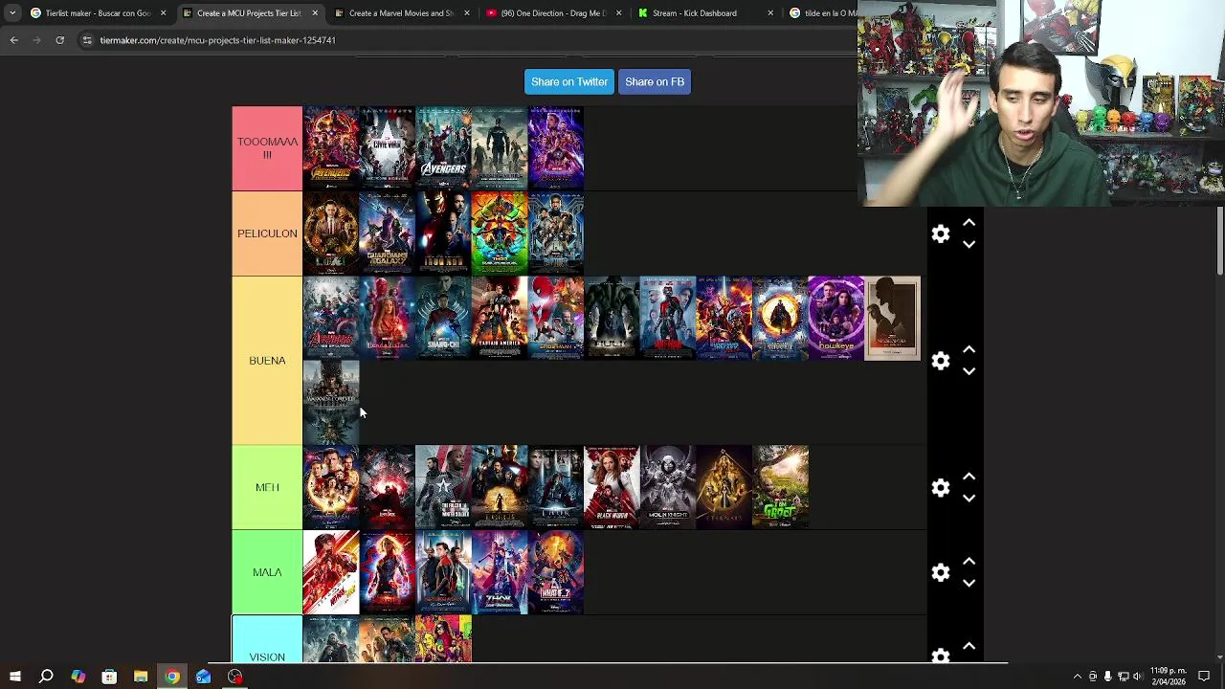Open Windows Start menu

pyautogui.click(x=14, y=677)
